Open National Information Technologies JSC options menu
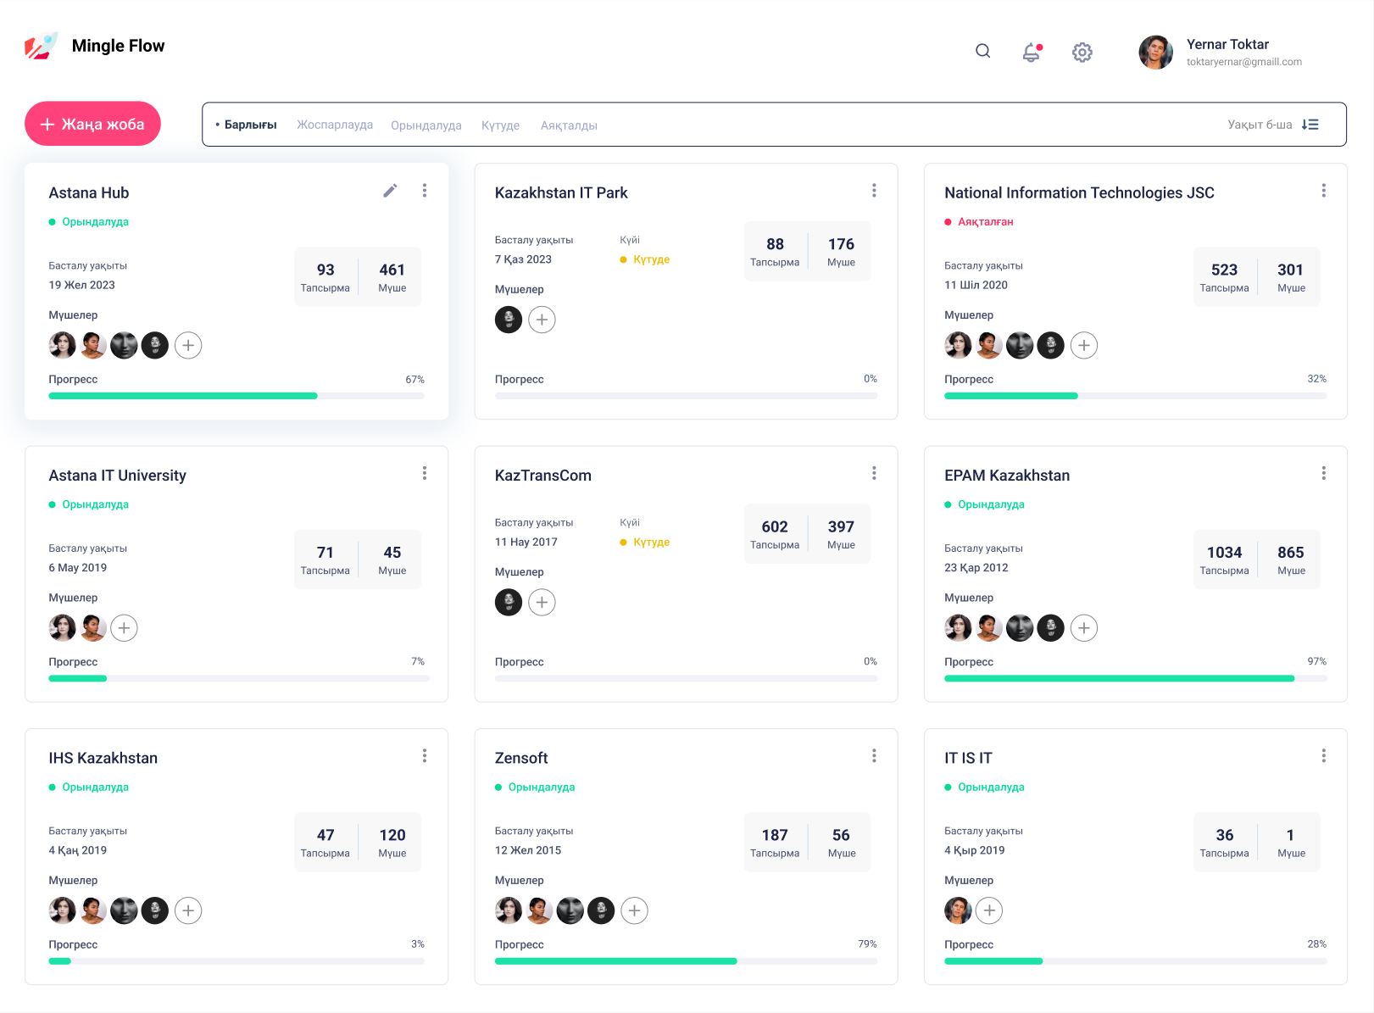1374x1013 pixels. (x=1323, y=191)
